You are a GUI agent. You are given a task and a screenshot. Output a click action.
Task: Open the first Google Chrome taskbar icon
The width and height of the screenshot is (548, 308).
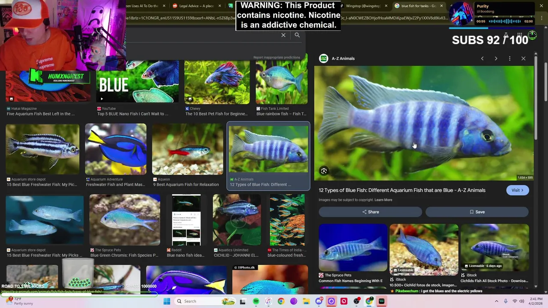[281, 301]
